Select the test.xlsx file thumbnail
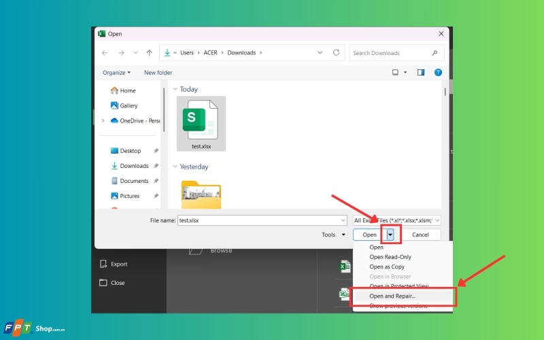The image size is (544, 340). 201,124
